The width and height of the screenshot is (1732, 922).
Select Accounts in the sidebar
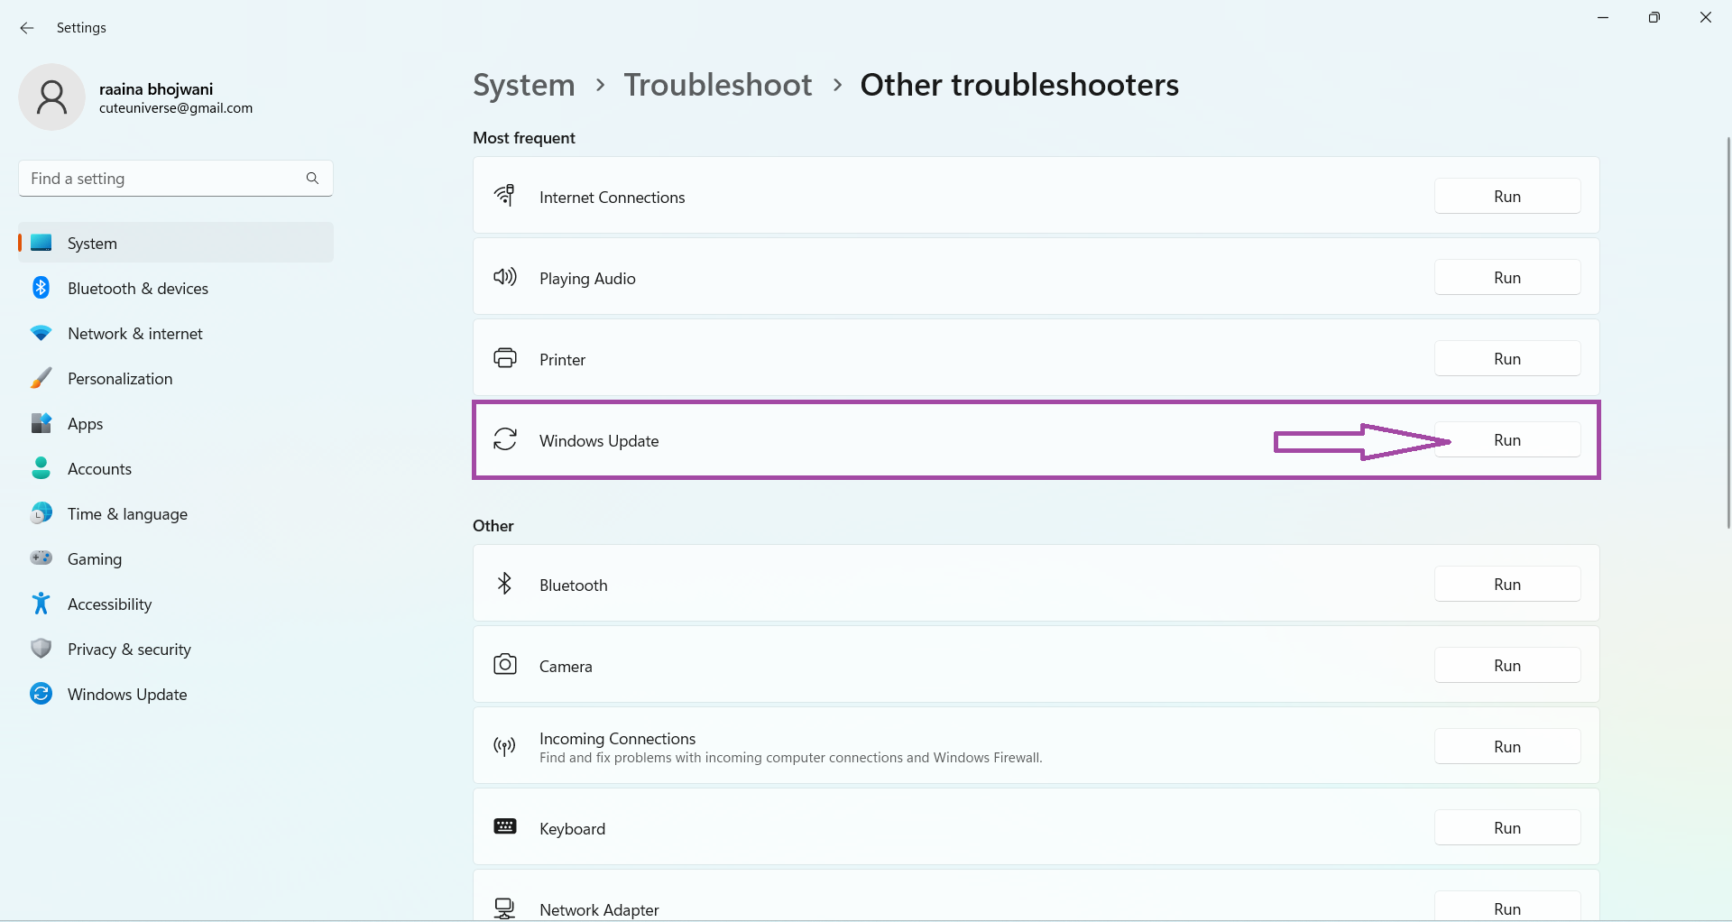(x=99, y=469)
